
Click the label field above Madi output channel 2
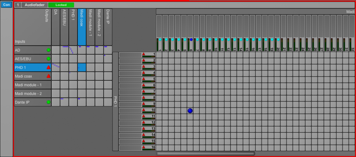165,26
